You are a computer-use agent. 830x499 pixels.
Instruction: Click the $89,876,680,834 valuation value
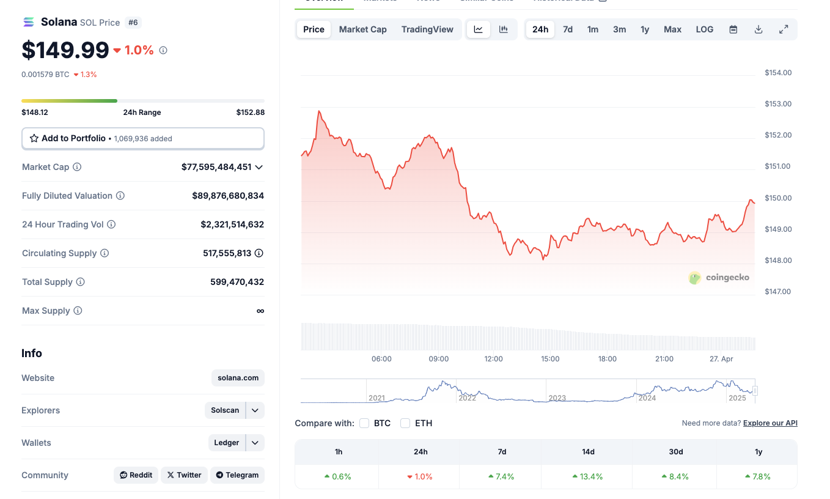[228, 196]
